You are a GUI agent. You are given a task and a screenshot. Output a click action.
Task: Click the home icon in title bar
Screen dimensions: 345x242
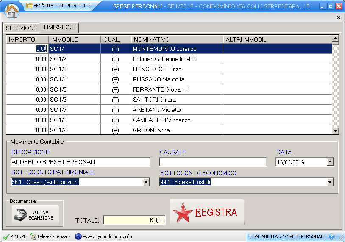(11, 9)
